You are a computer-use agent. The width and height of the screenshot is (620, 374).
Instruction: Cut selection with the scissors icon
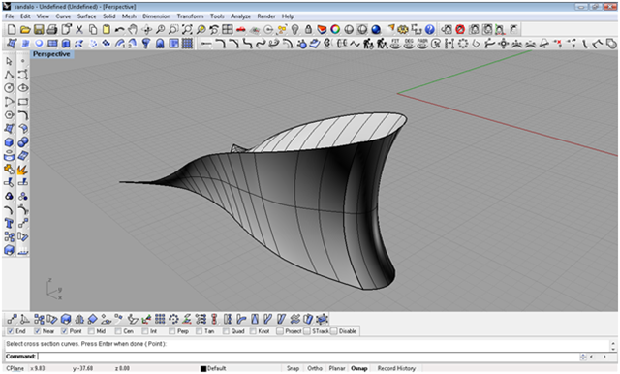79,30
